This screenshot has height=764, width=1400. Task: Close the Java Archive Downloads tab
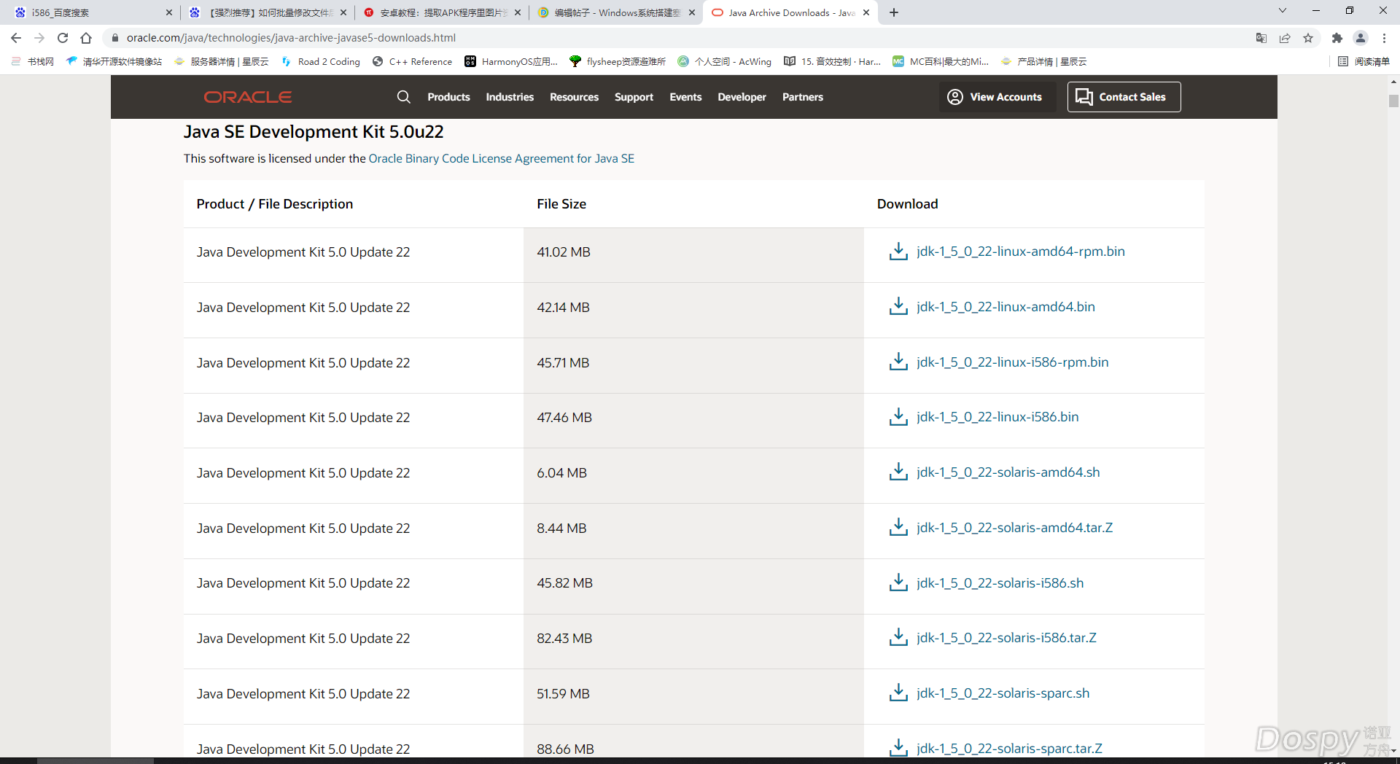click(x=866, y=12)
